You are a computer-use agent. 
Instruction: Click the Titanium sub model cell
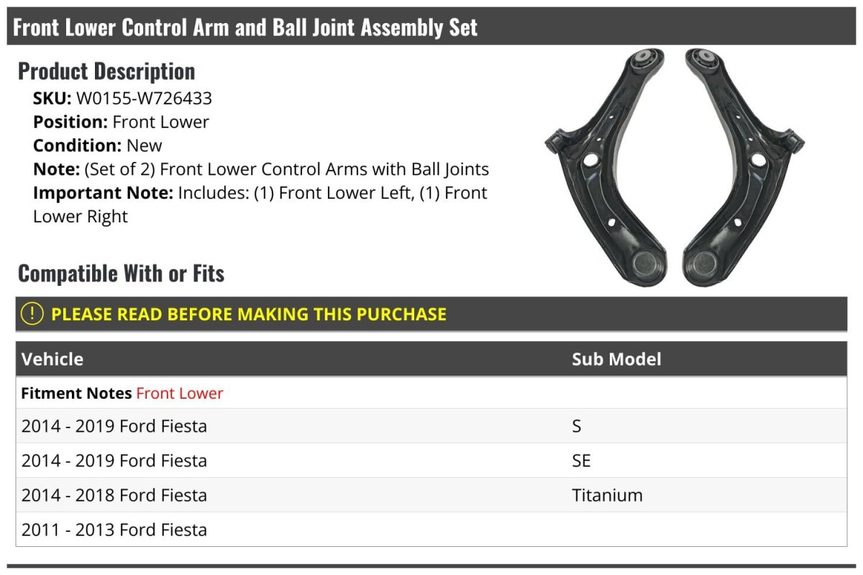[607, 495]
